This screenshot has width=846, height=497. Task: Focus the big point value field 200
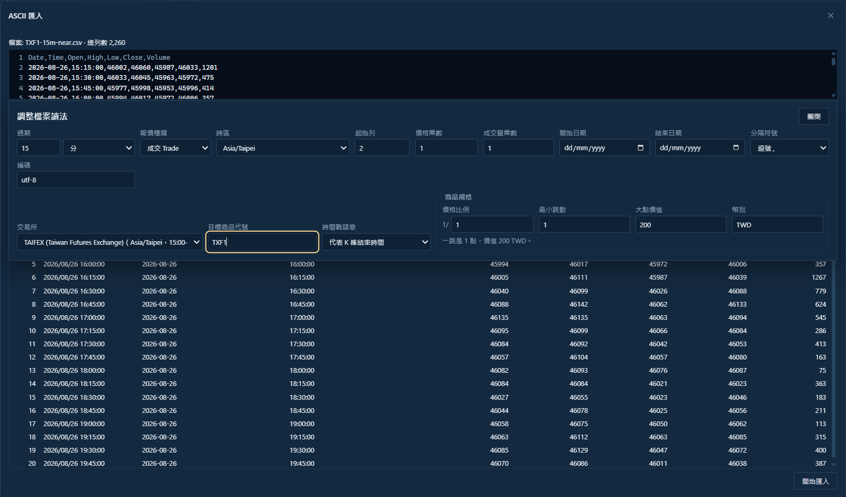pos(681,224)
